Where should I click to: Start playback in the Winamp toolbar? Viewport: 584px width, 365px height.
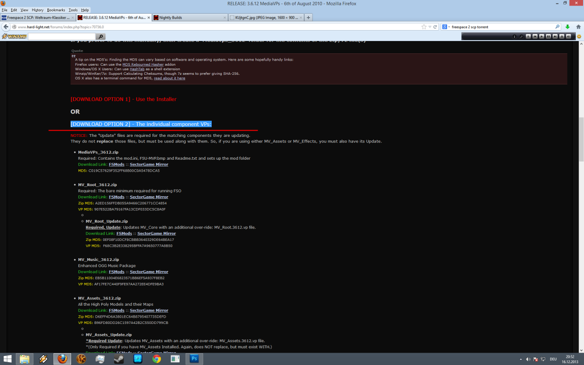pos(542,36)
